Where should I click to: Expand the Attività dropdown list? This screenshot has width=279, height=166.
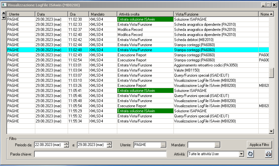pos(241,154)
